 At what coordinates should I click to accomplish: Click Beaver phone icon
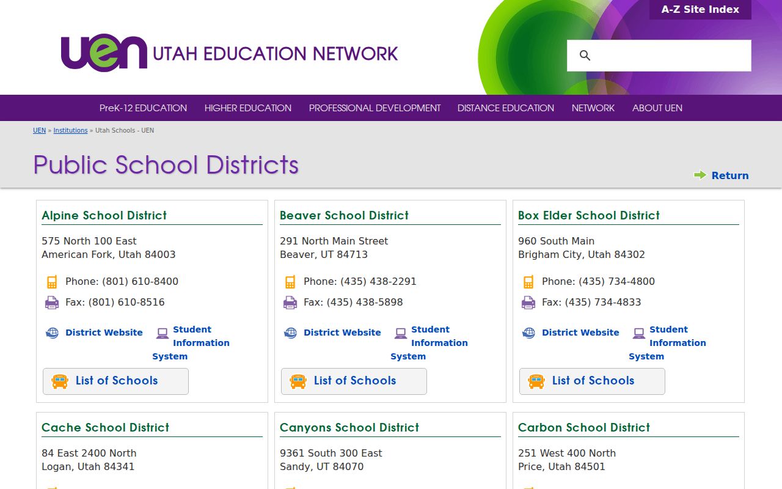pos(290,282)
